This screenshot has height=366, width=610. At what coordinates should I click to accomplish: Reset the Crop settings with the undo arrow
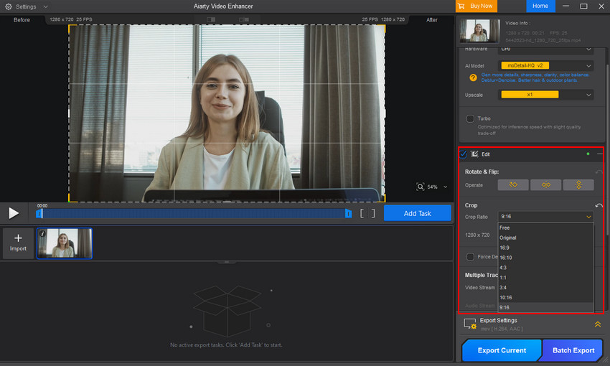click(x=599, y=205)
